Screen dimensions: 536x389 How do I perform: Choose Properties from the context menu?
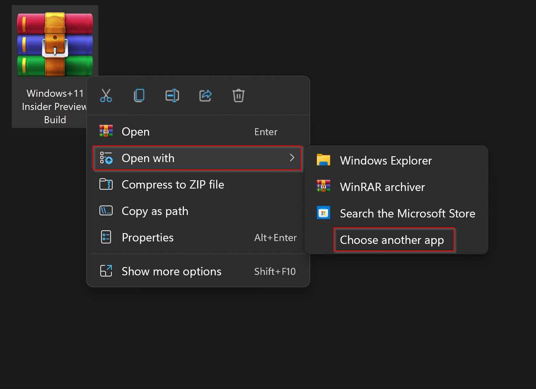(147, 237)
